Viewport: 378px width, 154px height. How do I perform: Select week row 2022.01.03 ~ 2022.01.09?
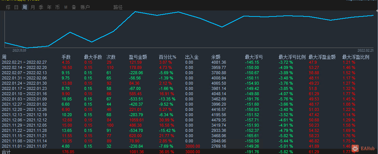tap(189, 99)
